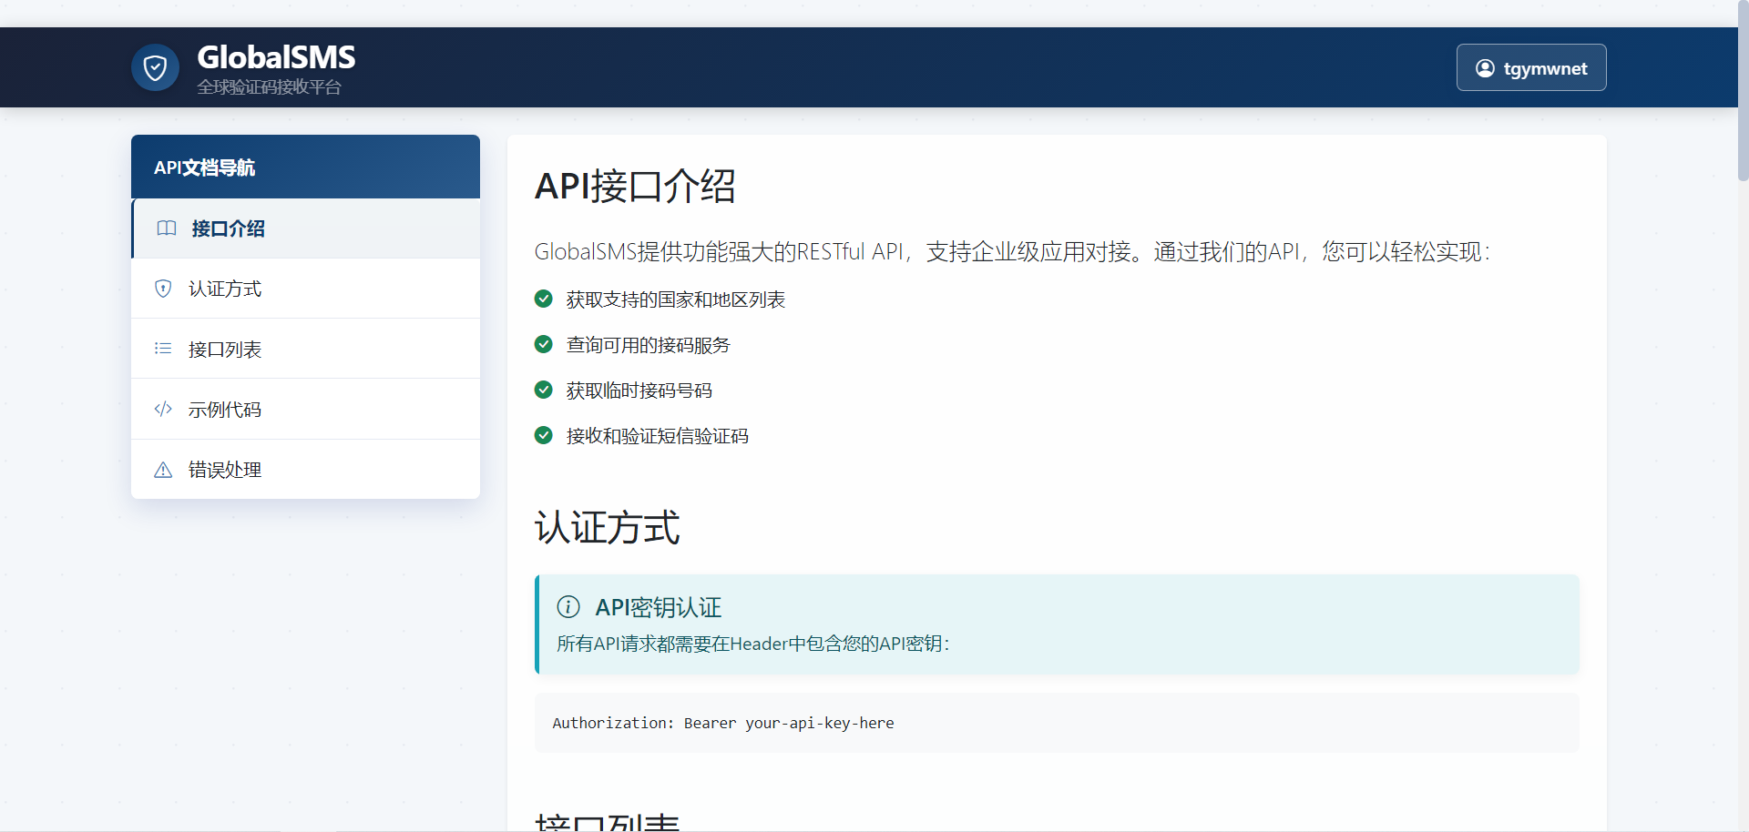Click the book icon next to 接口介绍

pos(166,228)
